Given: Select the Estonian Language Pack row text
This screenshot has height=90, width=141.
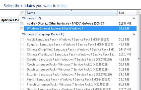Looking at the screenshot, I should [x=69, y=74].
